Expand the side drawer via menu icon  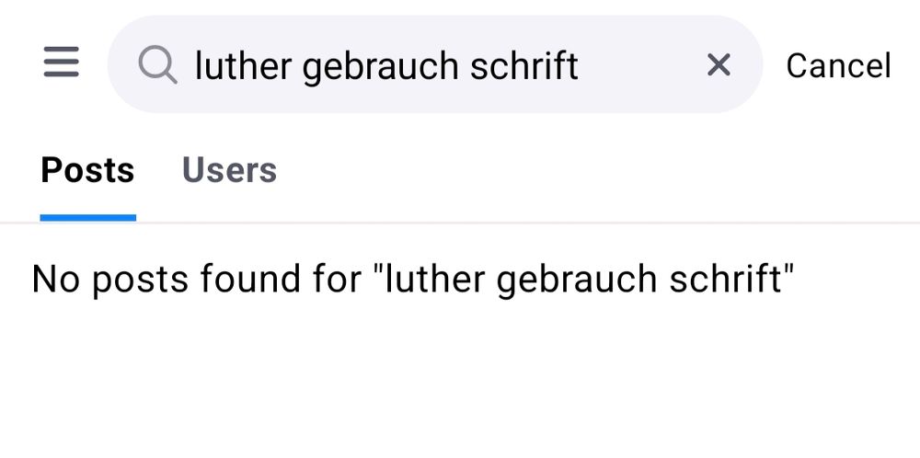[x=61, y=64]
